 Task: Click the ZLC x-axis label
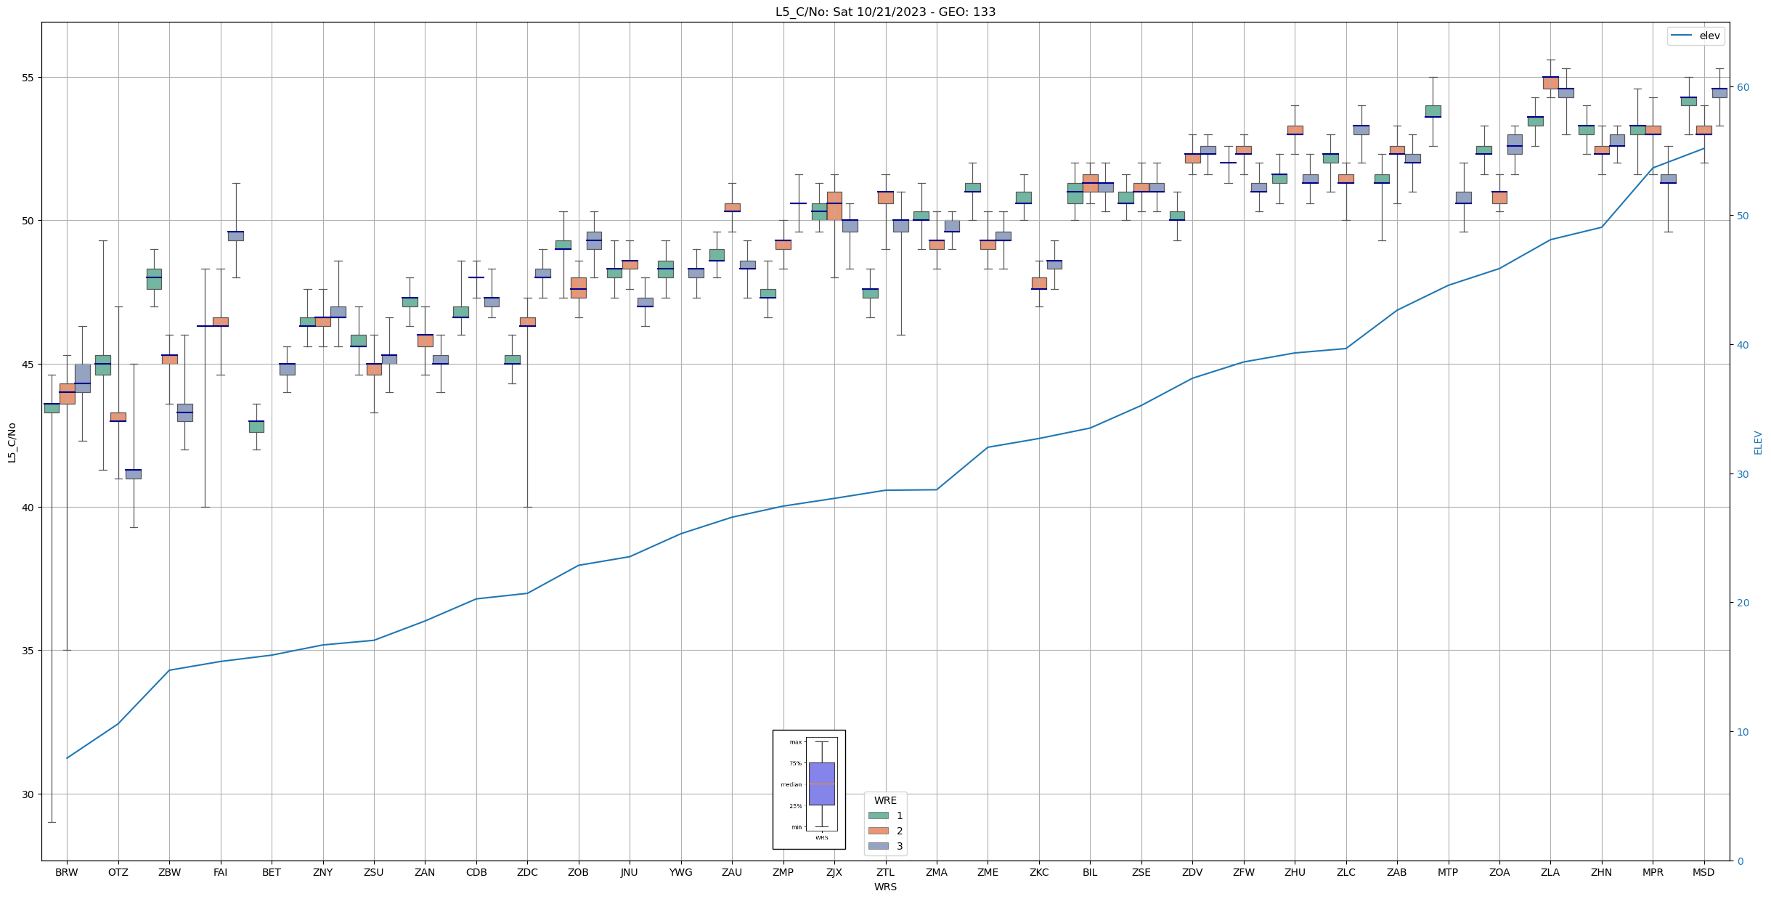click(x=1346, y=872)
